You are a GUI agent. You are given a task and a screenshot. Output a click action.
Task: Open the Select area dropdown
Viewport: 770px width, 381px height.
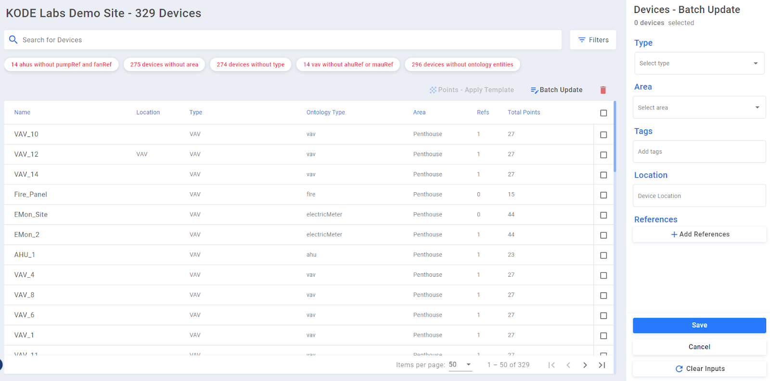699,108
